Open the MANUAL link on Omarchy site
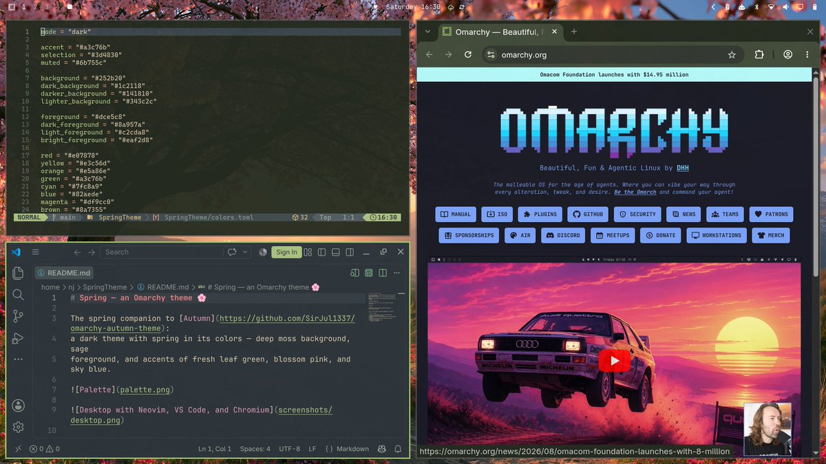The image size is (826, 464). click(456, 214)
